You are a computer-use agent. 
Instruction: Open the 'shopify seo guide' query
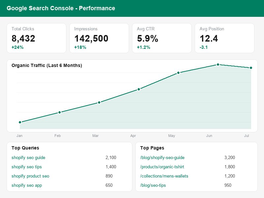28,158
